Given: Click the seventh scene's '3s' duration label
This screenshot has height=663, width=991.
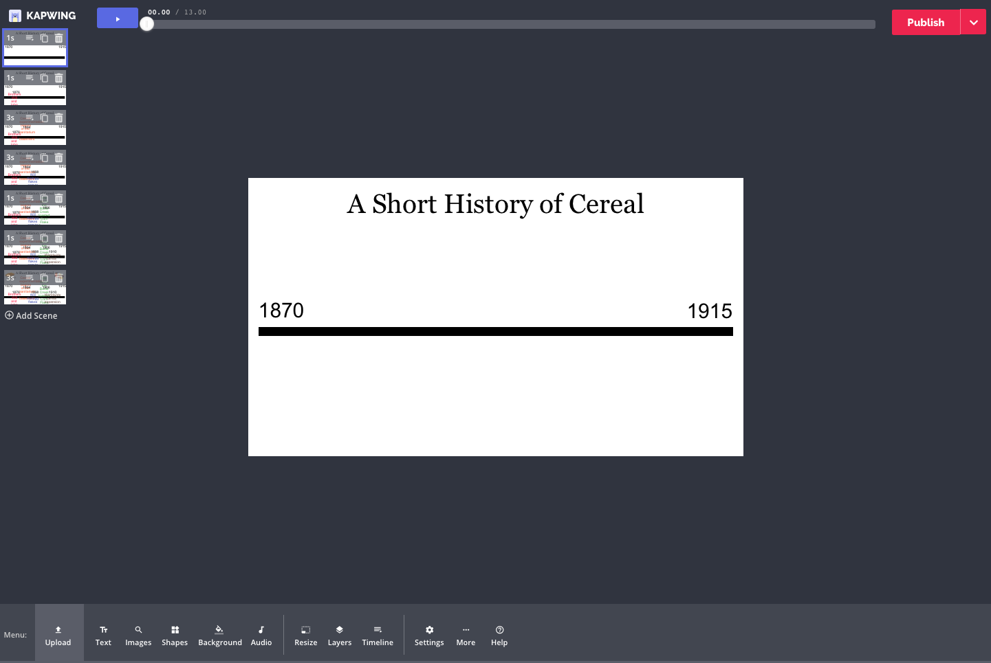Looking at the screenshot, I should tap(10, 278).
